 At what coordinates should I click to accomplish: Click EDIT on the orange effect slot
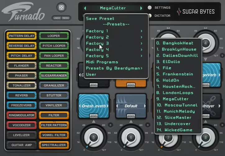(131, 85)
